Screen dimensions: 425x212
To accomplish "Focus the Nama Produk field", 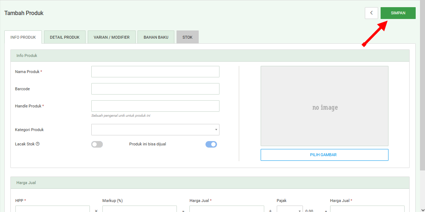I will tap(155, 72).
